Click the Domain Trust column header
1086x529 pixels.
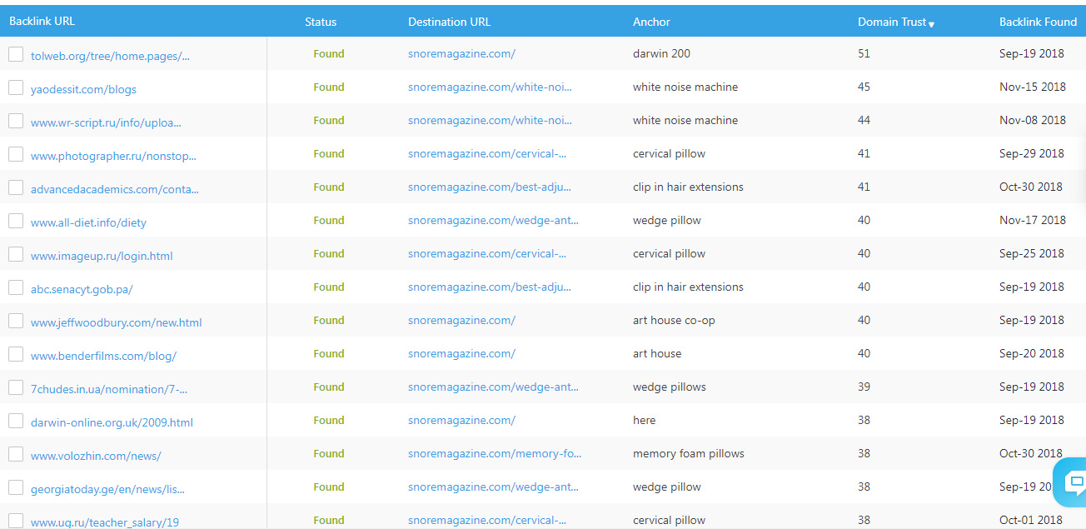click(x=892, y=22)
